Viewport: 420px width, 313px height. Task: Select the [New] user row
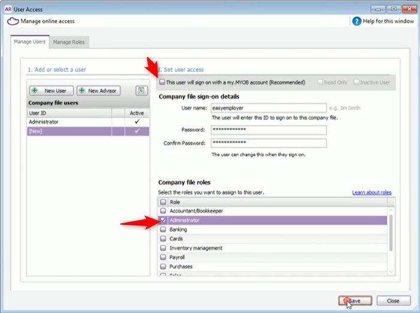pos(88,131)
